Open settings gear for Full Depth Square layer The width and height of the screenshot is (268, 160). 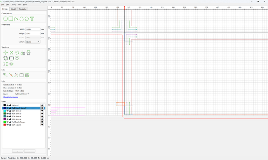42,122
